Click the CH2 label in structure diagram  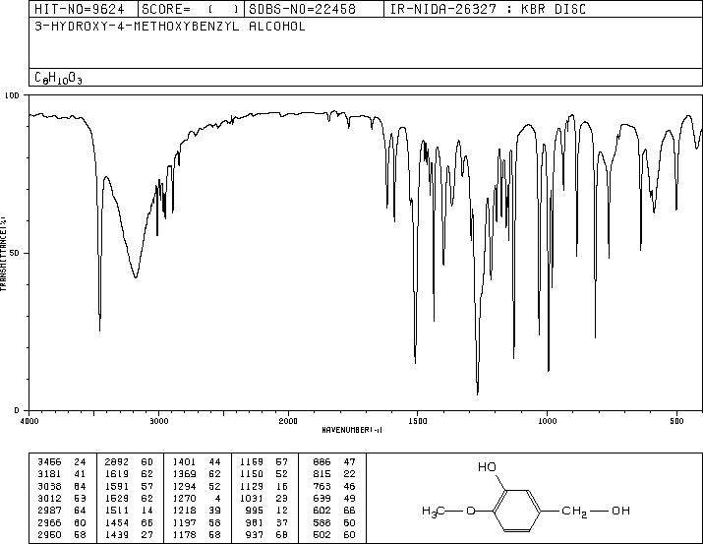(x=574, y=512)
